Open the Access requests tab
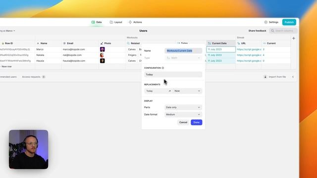 (33, 77)
